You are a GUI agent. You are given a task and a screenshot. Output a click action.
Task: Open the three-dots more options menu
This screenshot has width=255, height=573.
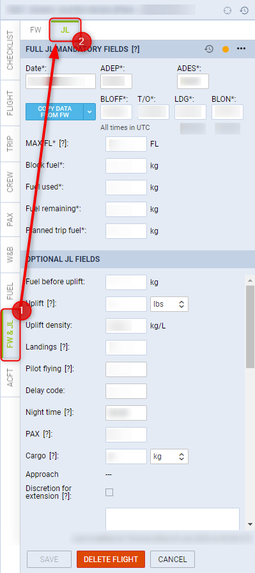tap(241, 49)
